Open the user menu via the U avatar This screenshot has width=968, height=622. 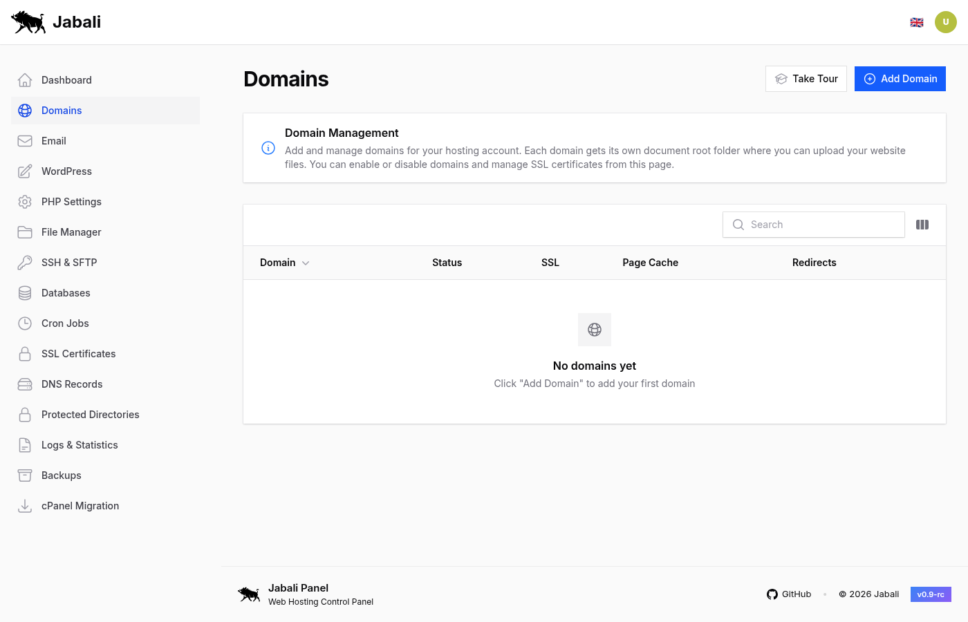pos(946,21)
